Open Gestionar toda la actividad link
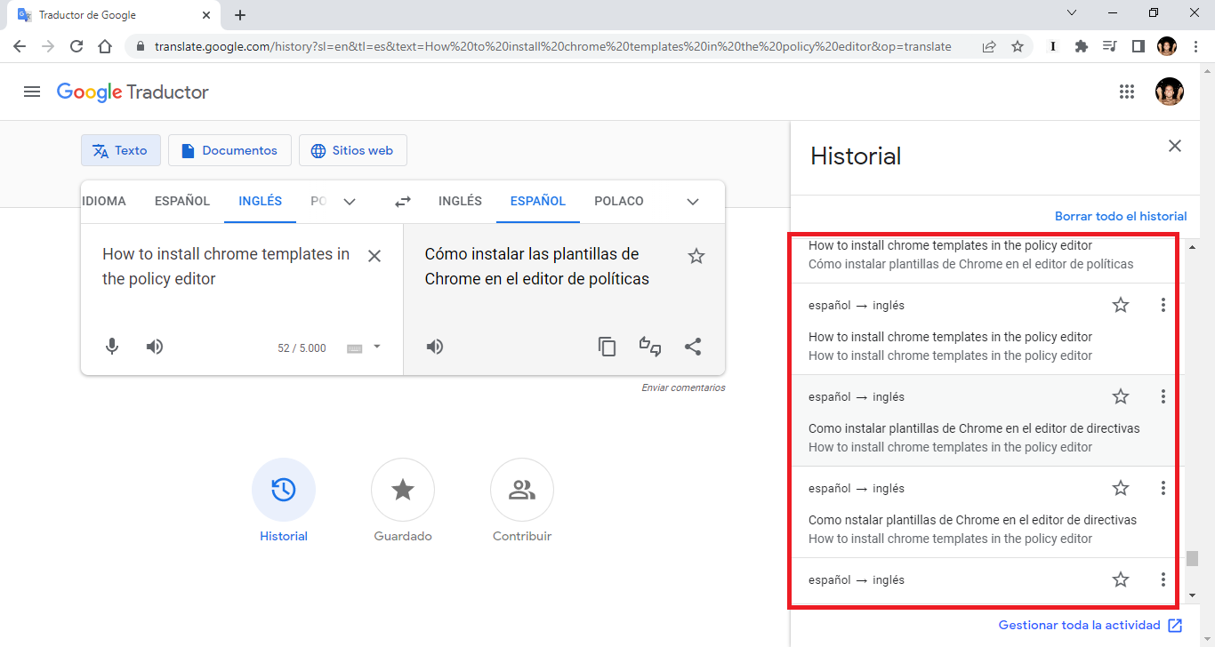Screen dimensions: 1215x647 (x=1090, y=625)
